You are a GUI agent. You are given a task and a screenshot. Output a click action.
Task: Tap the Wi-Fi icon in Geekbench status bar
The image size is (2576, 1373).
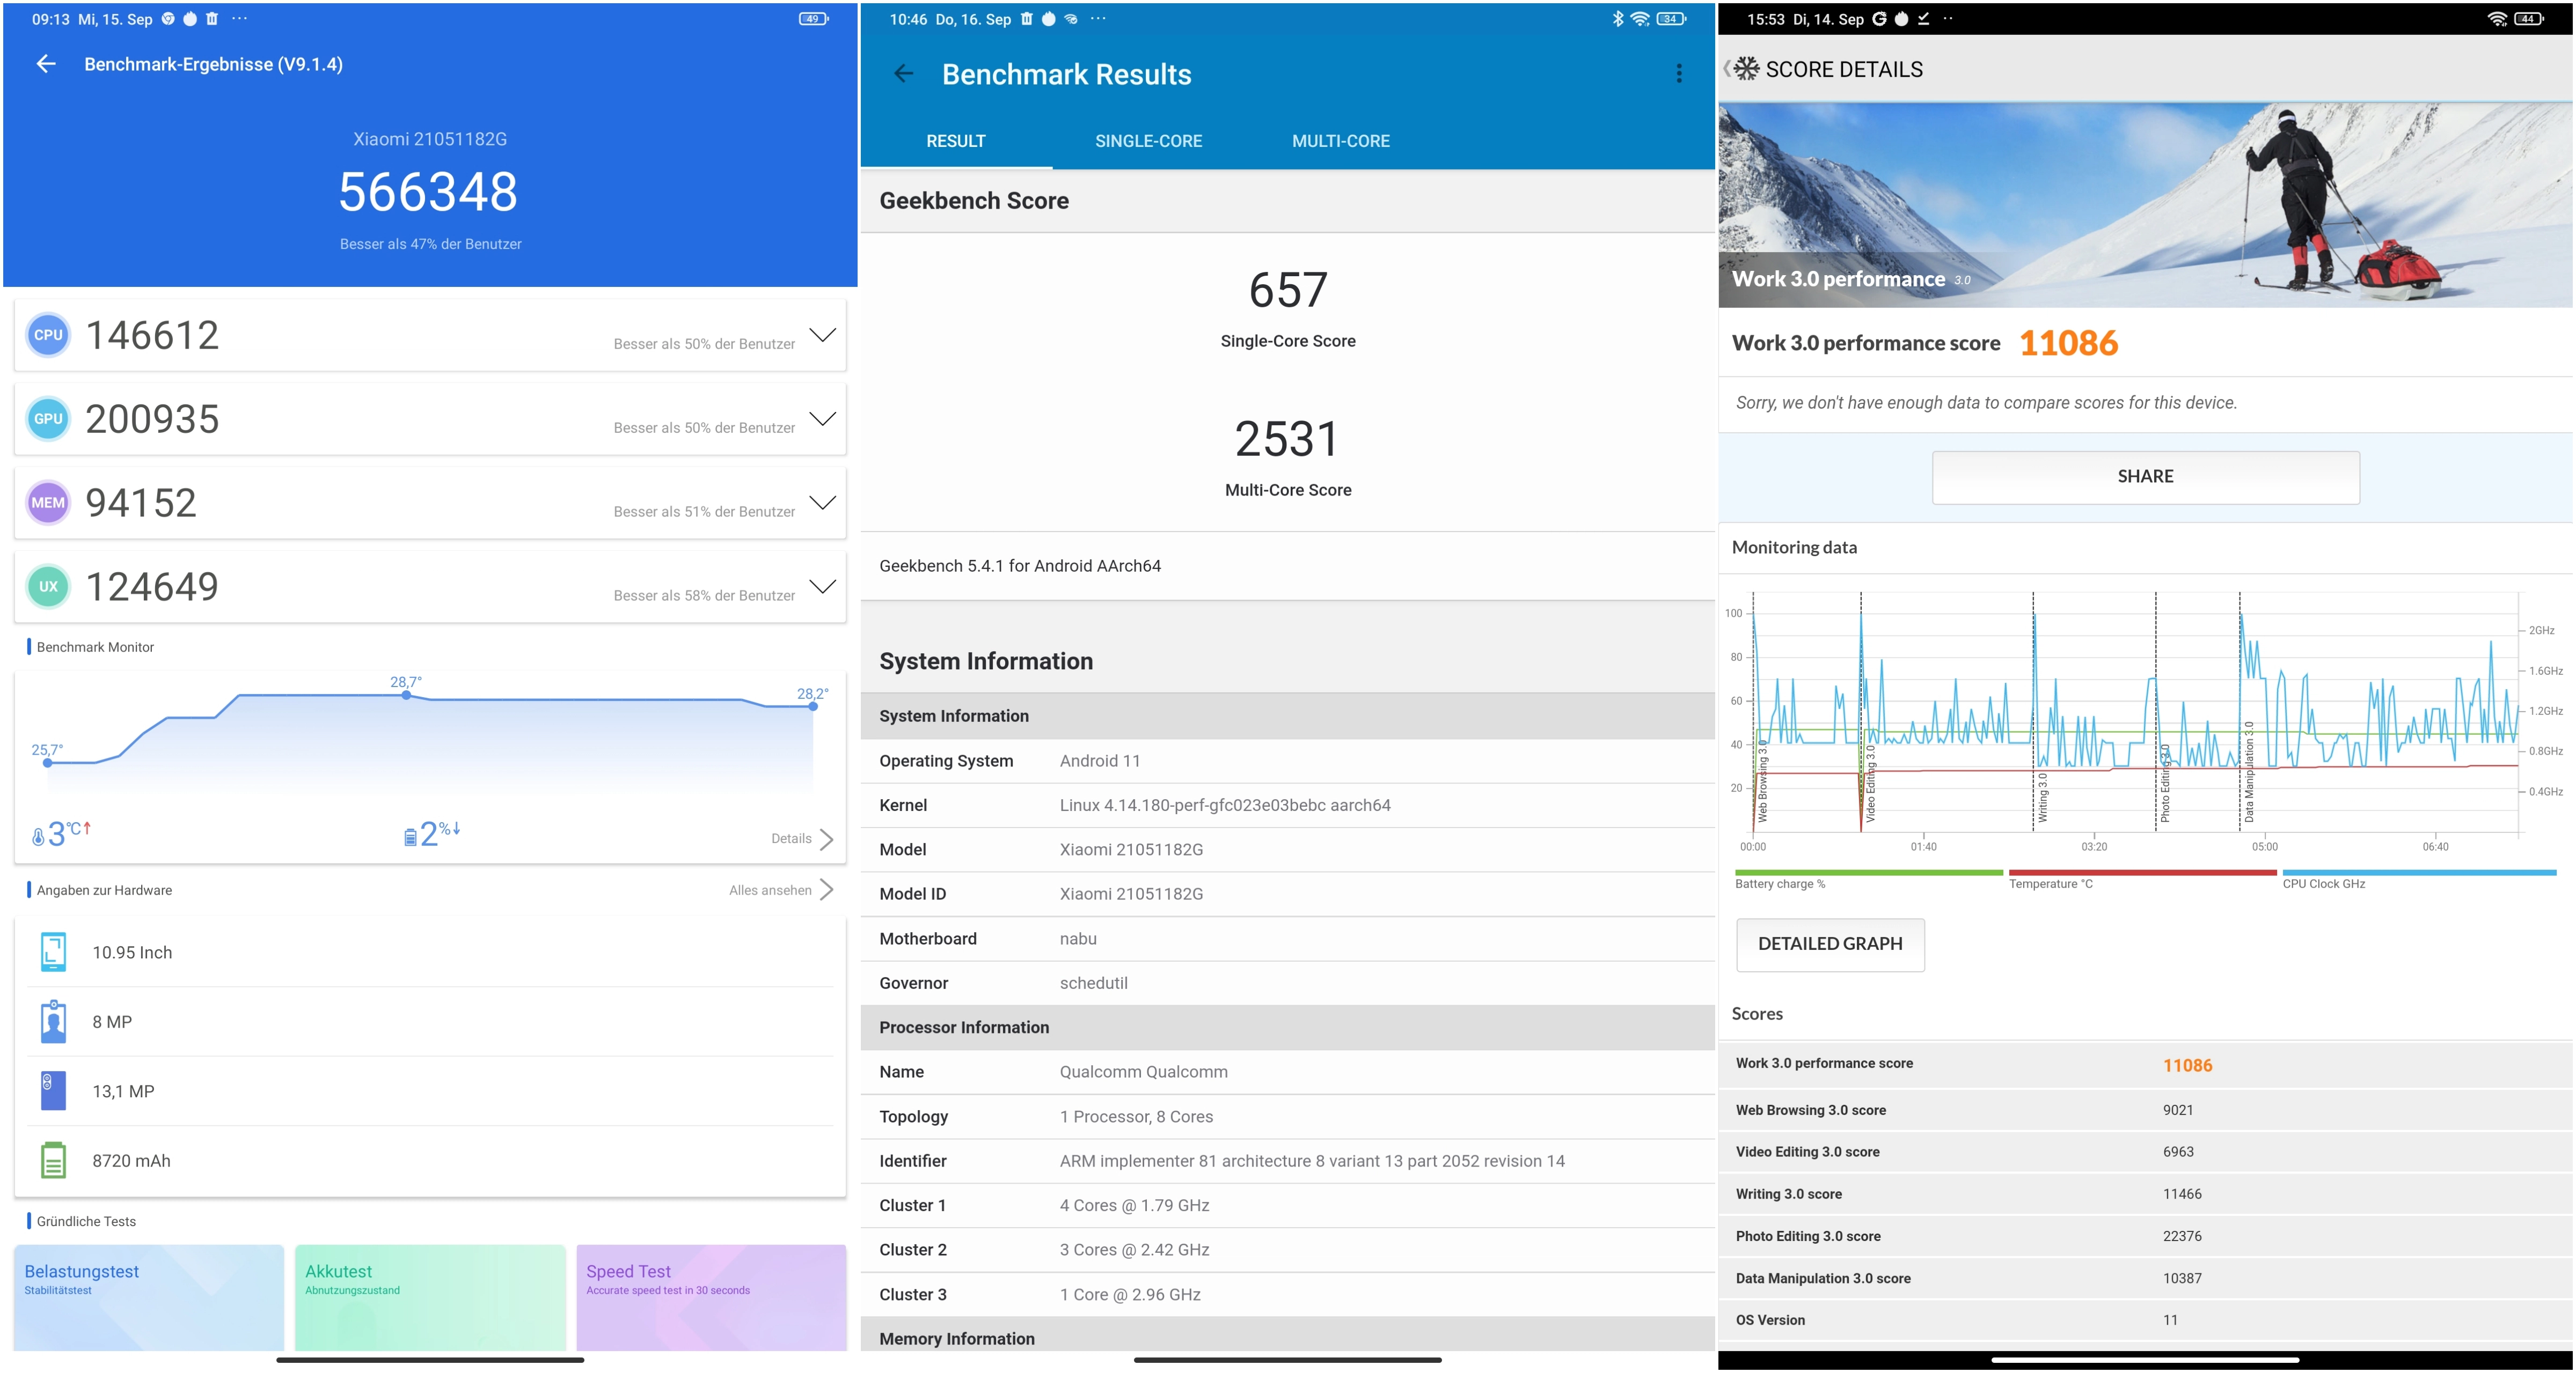(x=1640, y=19)
